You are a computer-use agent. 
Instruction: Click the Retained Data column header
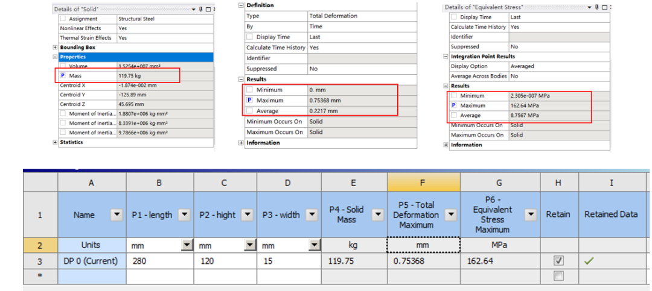(x=611, y=214)
